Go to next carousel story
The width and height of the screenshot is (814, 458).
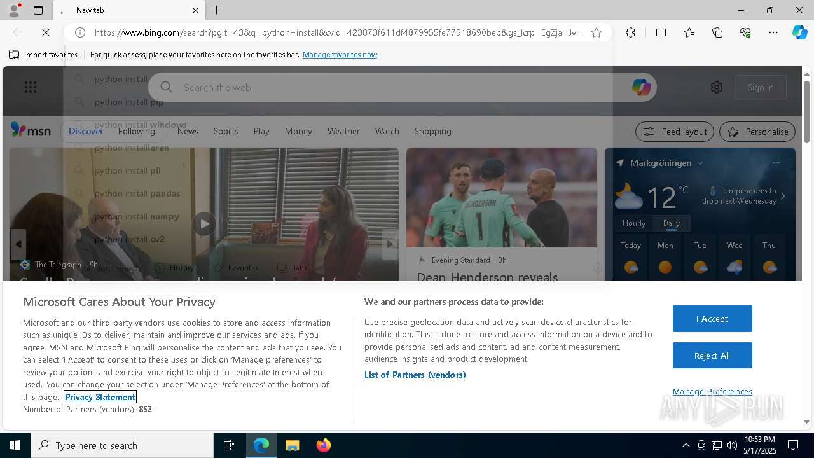pos(390,244)
